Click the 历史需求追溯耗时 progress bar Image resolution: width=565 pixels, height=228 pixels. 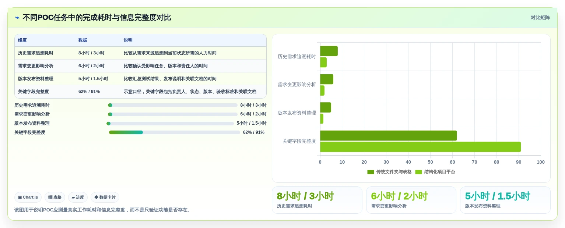pos(173,105)
